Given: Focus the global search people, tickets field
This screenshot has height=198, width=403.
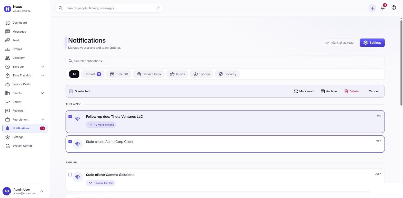Looking at the screenshot, I should [x=109, y=8].
